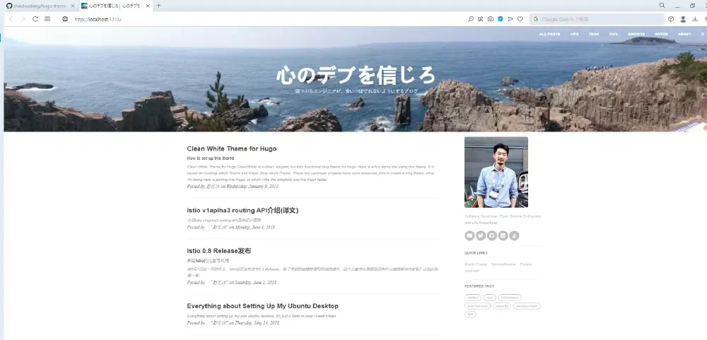Click the 'Posted by' line dated January 9, 2019
This screenshot has width=707, height=340.
point(233,186)
